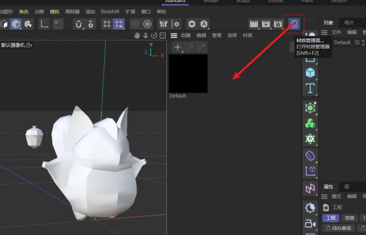
Task: Toggle the Texture mode checkered cube icon
Action: (28, 24)
